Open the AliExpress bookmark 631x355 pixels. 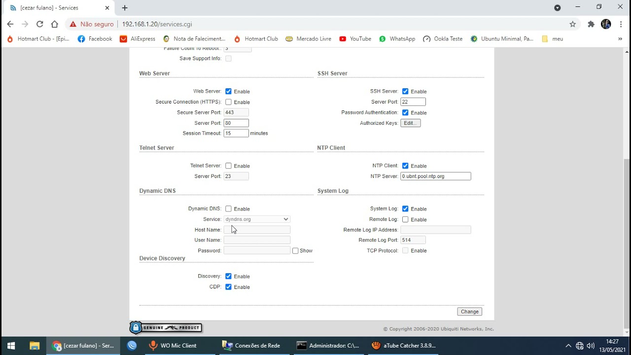tap(138, 39)
